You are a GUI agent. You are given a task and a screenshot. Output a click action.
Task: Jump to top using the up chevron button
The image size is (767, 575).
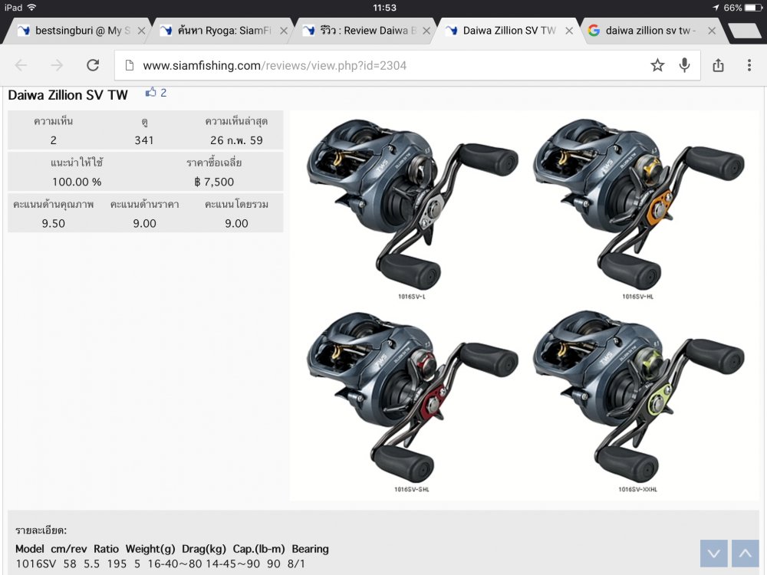(x=745, y=554)
